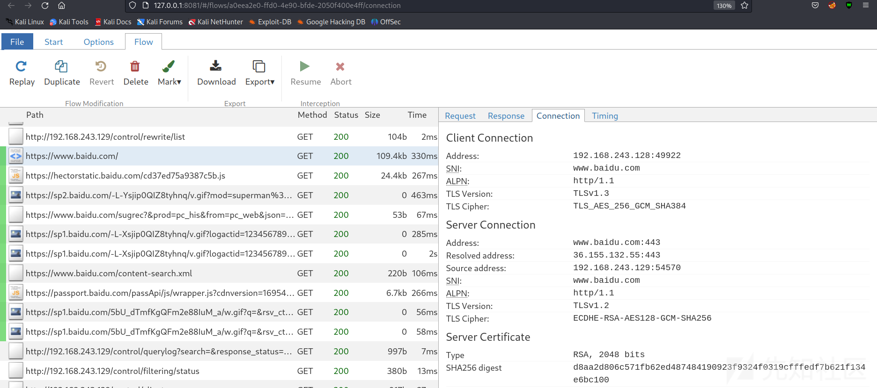Click the Replay flow icon
The width and height of the screenshot is (877, 388).
tap(22, 67)
